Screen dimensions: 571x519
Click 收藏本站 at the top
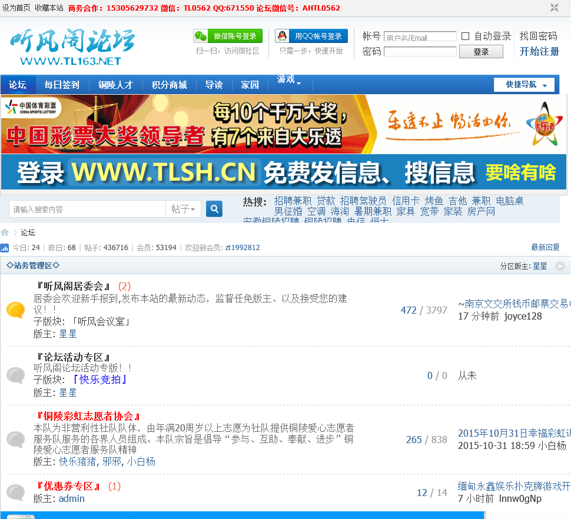[x=49, y=8]
